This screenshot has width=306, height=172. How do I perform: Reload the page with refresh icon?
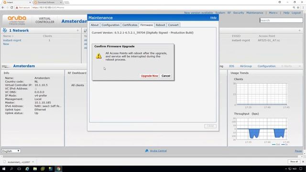(11, 8)
